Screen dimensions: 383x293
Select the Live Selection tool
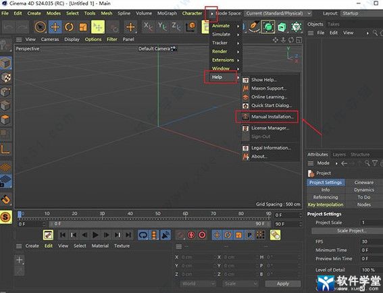41,27
